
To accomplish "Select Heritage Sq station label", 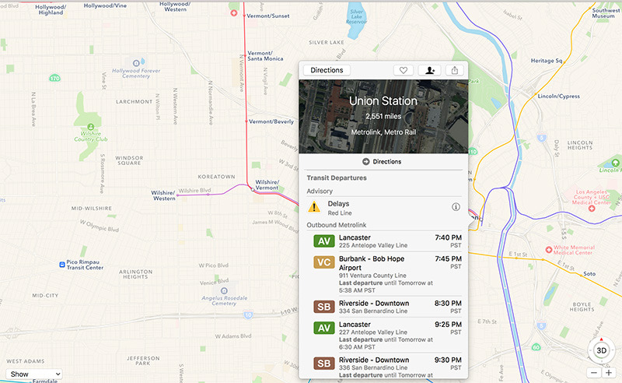I will [x=547, y=61].
